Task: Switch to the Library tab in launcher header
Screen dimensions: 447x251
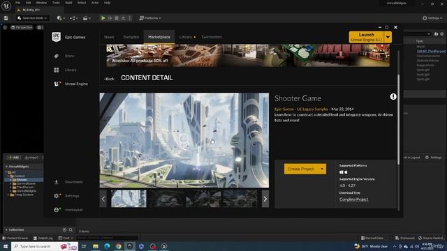Action: tap(186, 37)
